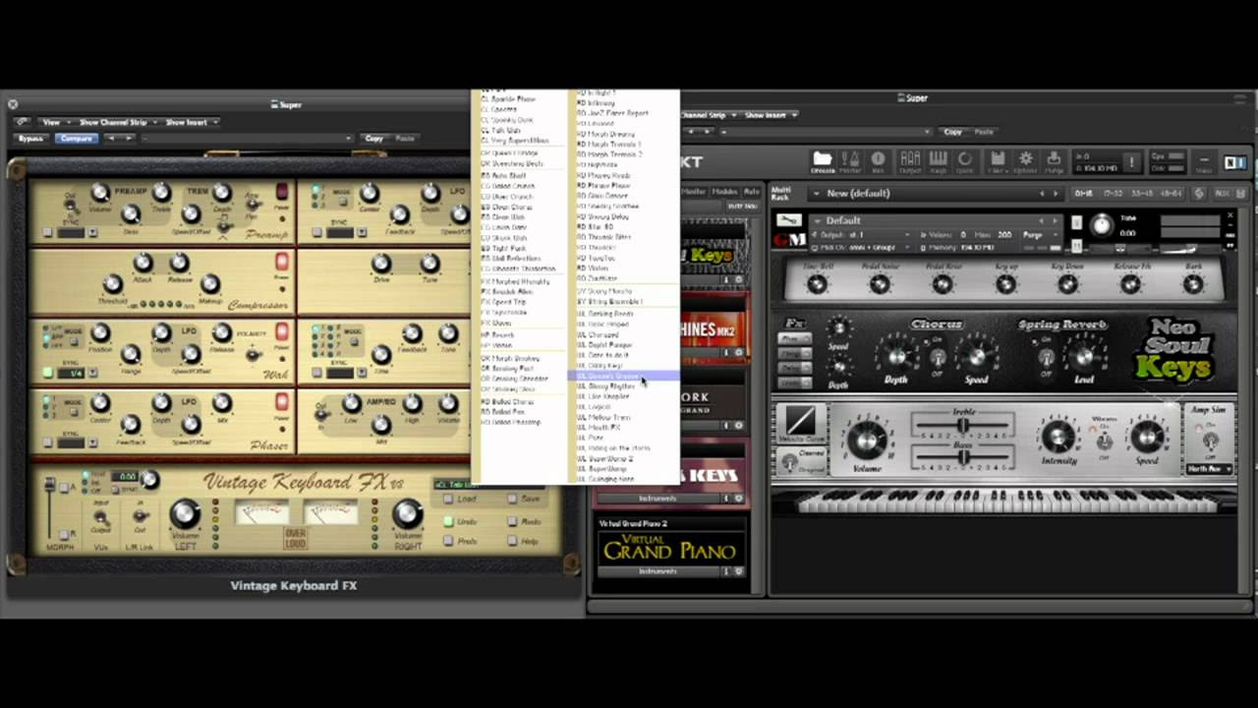
Task: Click the Neo Soul Keys Volume knob
Action: click(x=867, y=440)
